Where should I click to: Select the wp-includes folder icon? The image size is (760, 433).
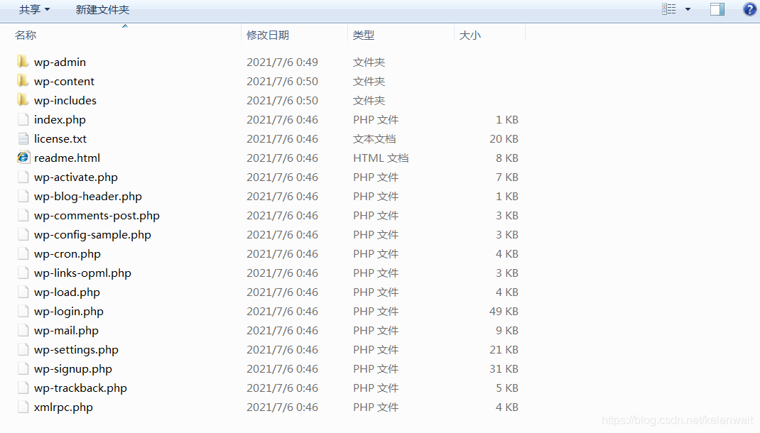(x=23, y=100)
